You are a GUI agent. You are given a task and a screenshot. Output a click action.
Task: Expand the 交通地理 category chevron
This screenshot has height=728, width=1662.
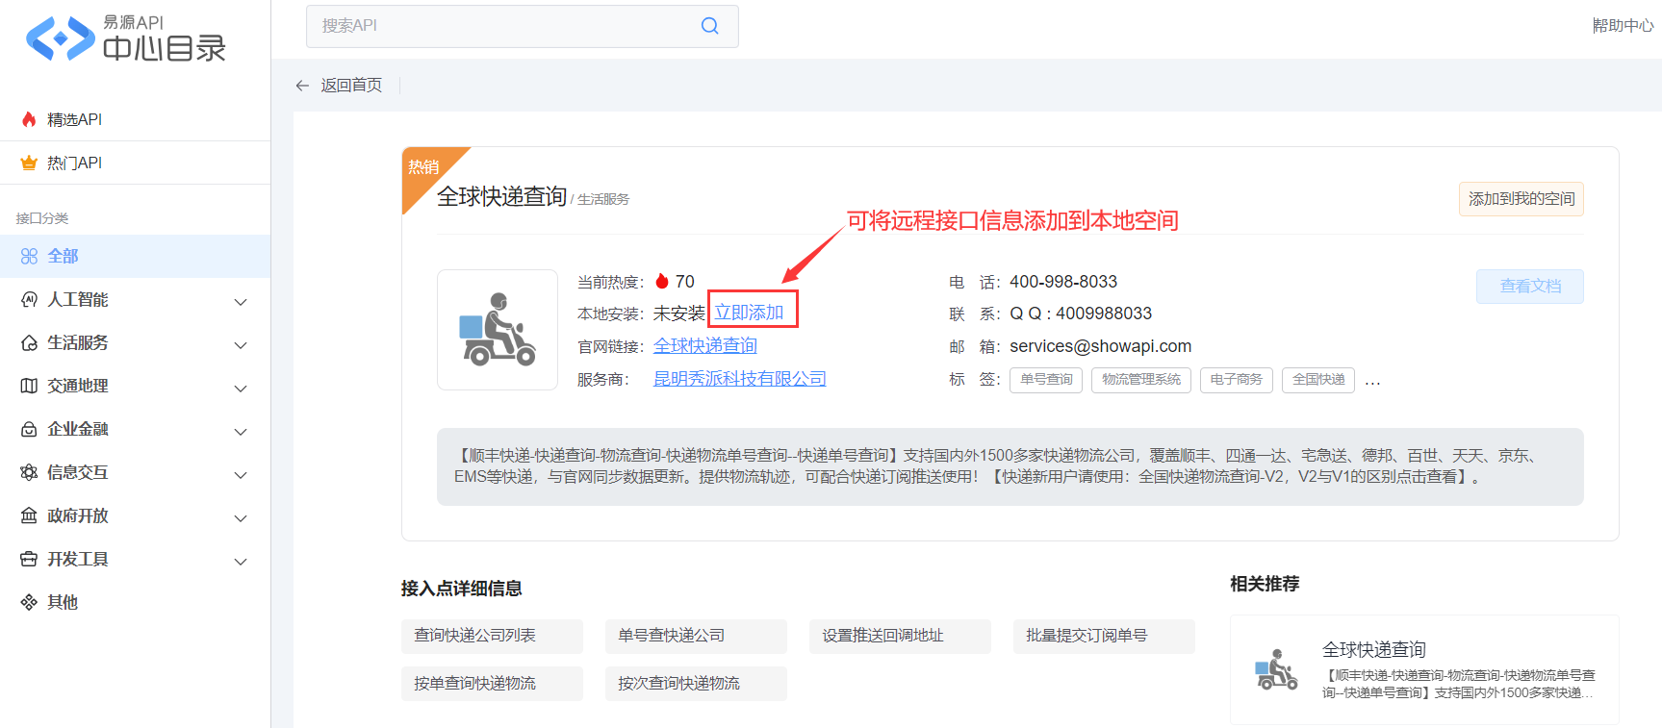[x=241, y=388]
